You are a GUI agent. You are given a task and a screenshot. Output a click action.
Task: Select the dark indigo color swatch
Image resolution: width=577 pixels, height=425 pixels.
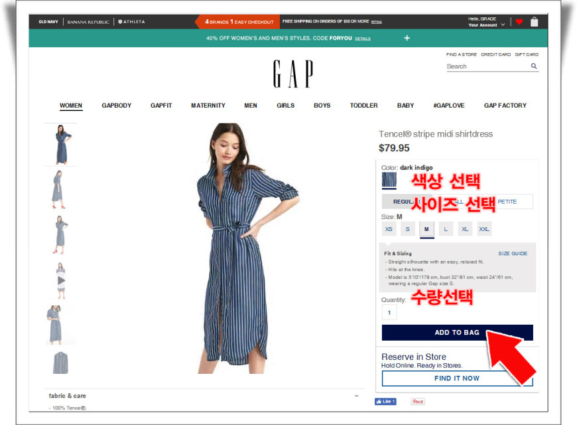(x=389, y=180)
